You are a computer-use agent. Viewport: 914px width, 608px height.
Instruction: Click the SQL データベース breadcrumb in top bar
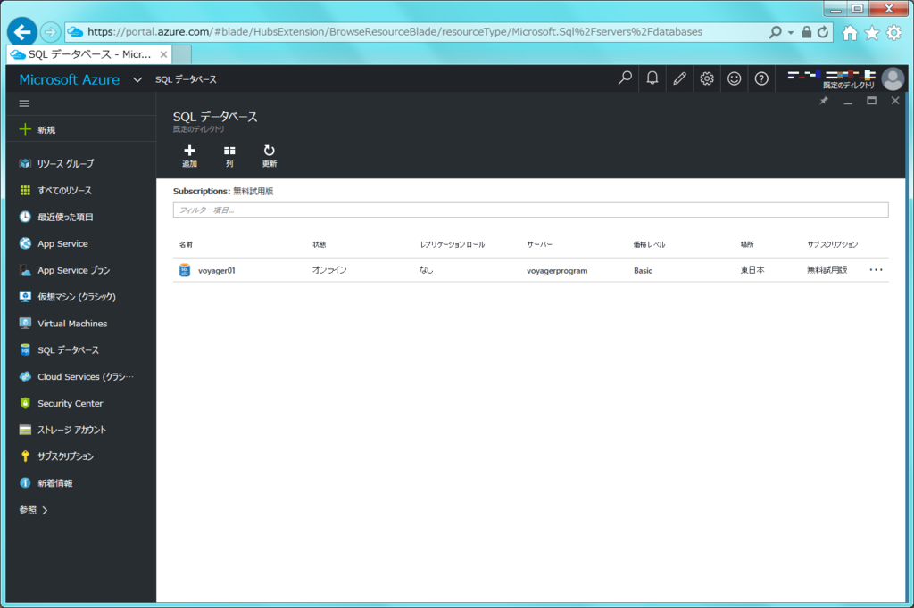pyautogui.click(x=186, y=79)
